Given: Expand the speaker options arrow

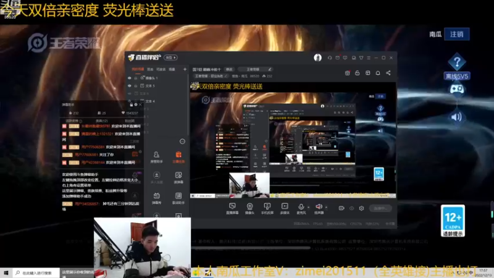Looking at the screenshot, I should click(326, 208).
